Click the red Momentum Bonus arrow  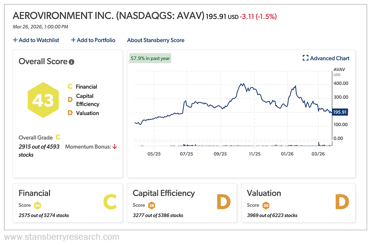pyautogui.click(x=115, y=146)
